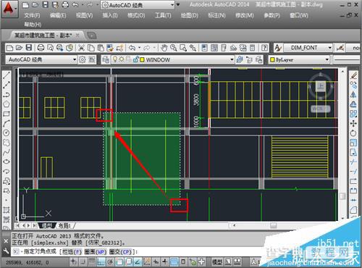Open the ByLayer color dropdown swatch

point(300,59)
